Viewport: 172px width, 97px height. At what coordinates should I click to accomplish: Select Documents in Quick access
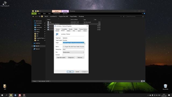(x=39, y=27)
